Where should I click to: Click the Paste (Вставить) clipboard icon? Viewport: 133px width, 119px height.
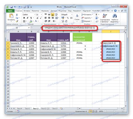coord(11,16)
